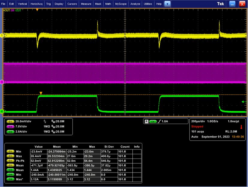Image resolution: width=248 pixels, height=187 pixels.
Task: Click the A trigger C4 source badge
Action: coord(153,122)
